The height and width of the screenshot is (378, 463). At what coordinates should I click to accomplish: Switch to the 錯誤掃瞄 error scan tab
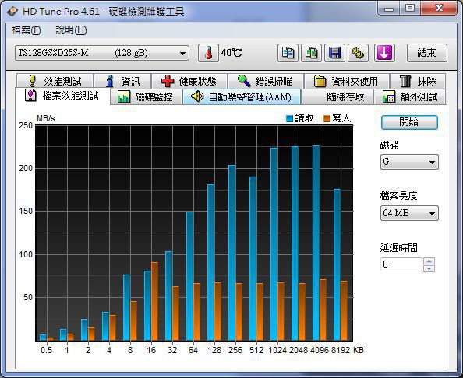(266, 81)
